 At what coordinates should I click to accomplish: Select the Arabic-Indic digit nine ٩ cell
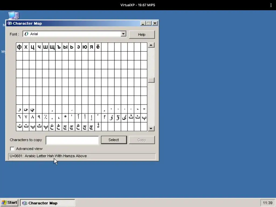[x=39, y=118]
